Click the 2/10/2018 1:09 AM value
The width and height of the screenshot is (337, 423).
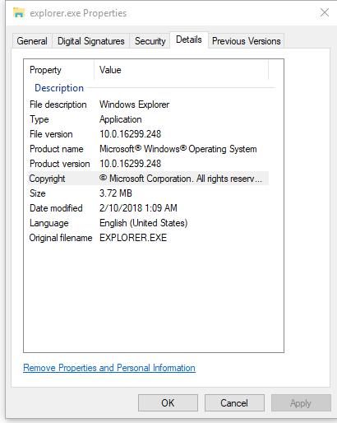[x=138, y=208]
